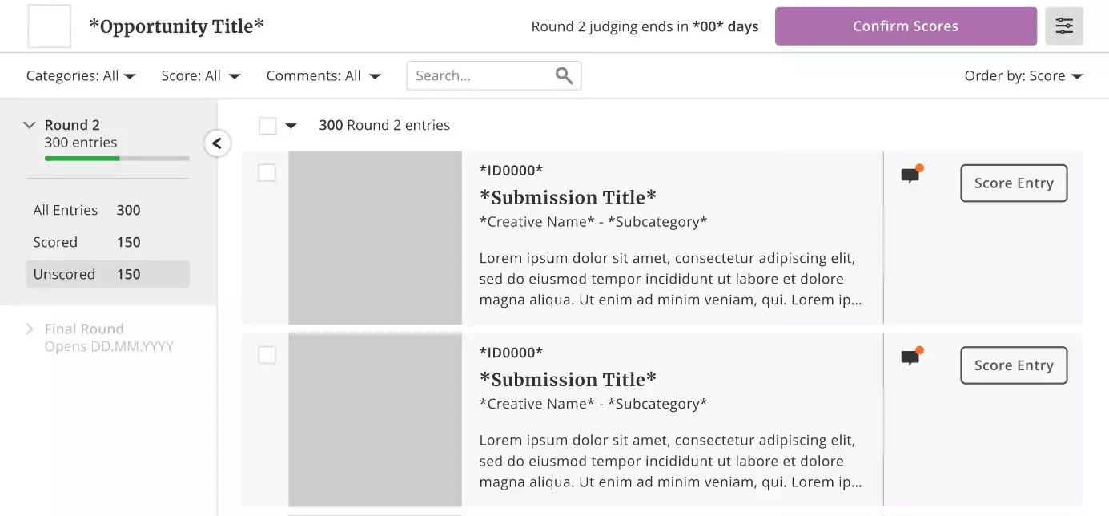Change the Order by Score sorting
Image resolution: width=1109 pixels, height=516 pixels.
pos(1023,76)
